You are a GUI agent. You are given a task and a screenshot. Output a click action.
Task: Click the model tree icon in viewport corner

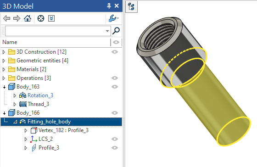point(131,7)
